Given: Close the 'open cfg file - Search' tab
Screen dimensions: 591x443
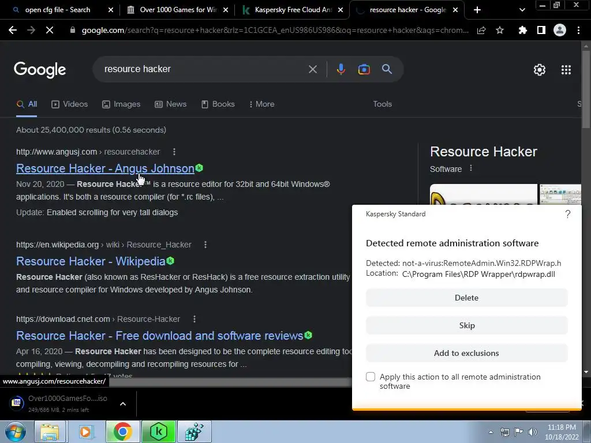Looking at the screenshot, I should pyautogui.click(x=111, y=10).
